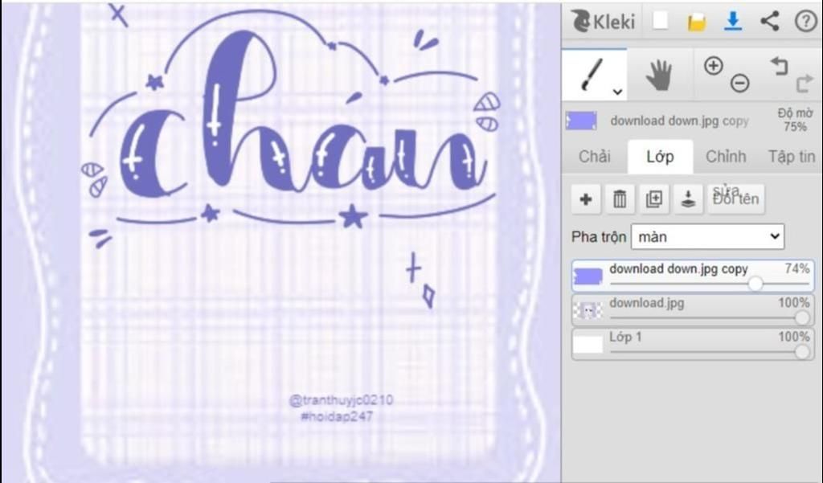Click the Độ mờ 75% opacity label
The image size is (823, 483).
(795, 120)
